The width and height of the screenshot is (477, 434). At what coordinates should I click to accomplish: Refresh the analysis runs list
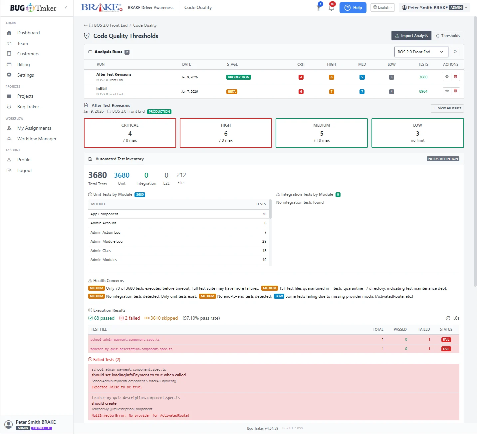point(455,52)
